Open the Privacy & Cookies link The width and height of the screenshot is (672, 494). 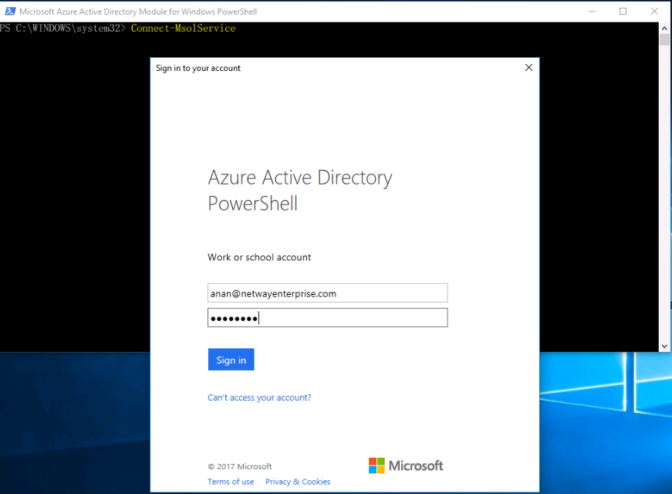[298, 482]
